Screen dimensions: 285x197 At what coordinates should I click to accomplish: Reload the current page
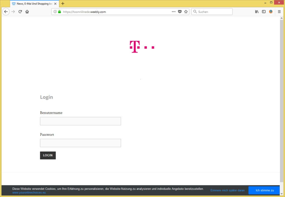(20, 12)
